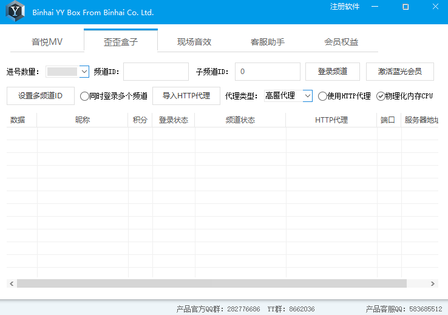Click the Y hexagon app logo
The width and height of the screenshot is (448, 315).
(x=15, y=12)
